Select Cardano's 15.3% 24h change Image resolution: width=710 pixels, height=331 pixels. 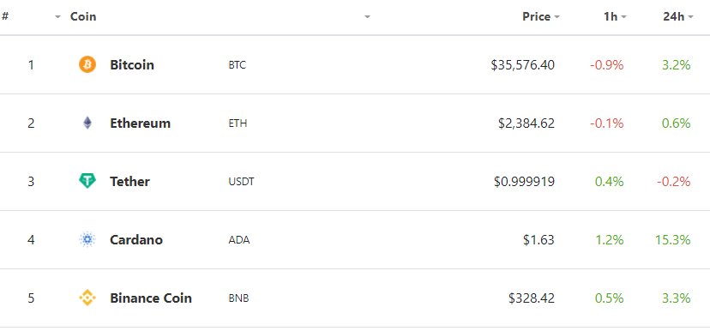(x=672, y=239)
